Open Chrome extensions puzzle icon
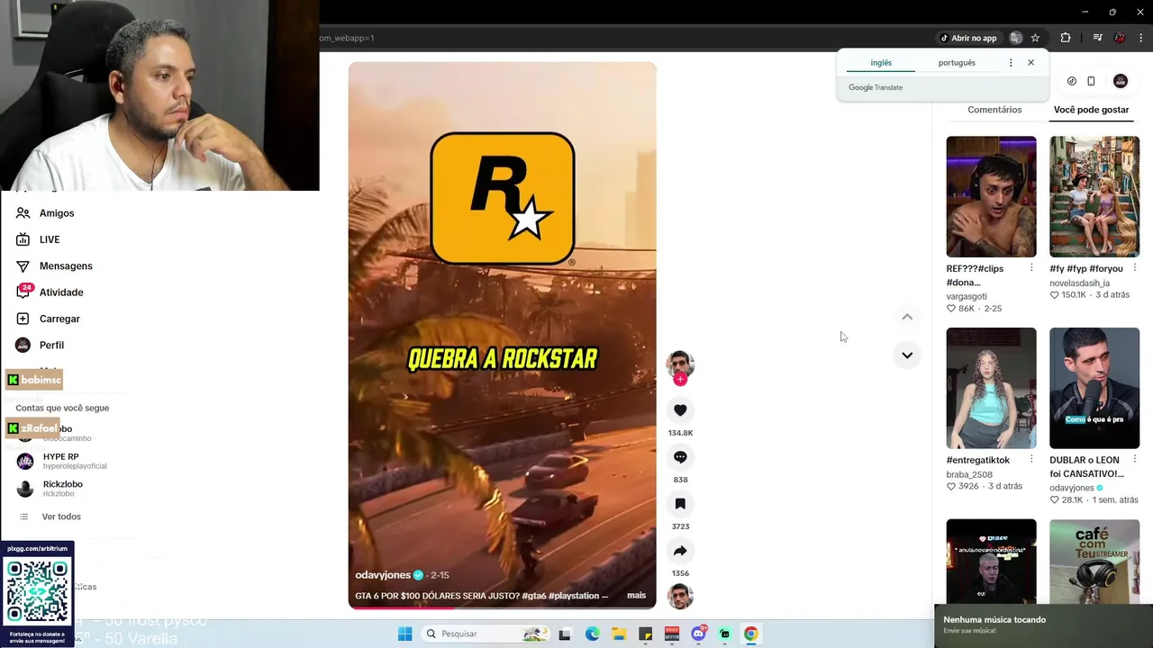1153x648 pixels. coord(1066,38)
